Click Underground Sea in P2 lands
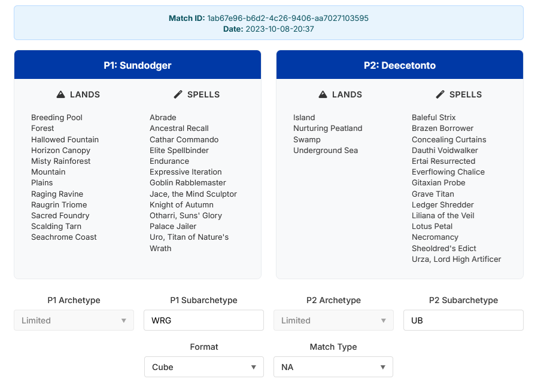The width and height of the screenshot is (538, 391). click(326, 151)
